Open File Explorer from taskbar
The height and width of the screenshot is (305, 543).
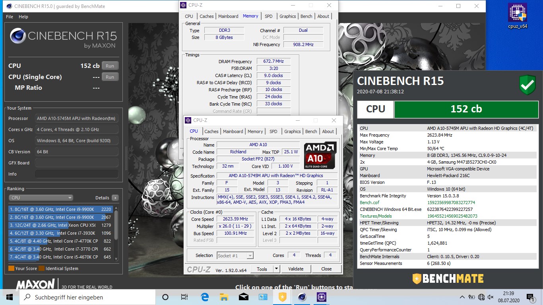224,297
